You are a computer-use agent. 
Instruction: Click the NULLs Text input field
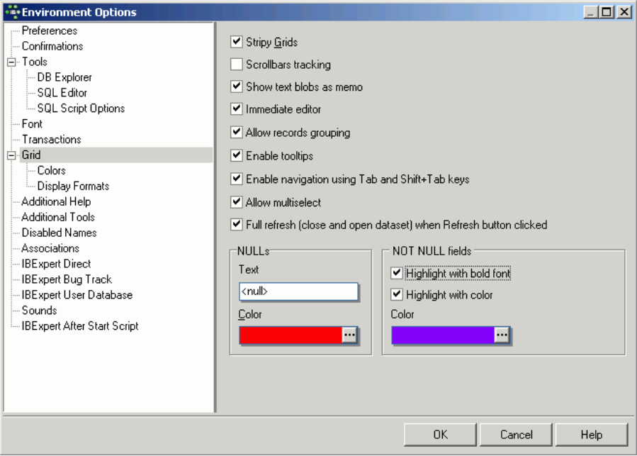tap(298, 291)
